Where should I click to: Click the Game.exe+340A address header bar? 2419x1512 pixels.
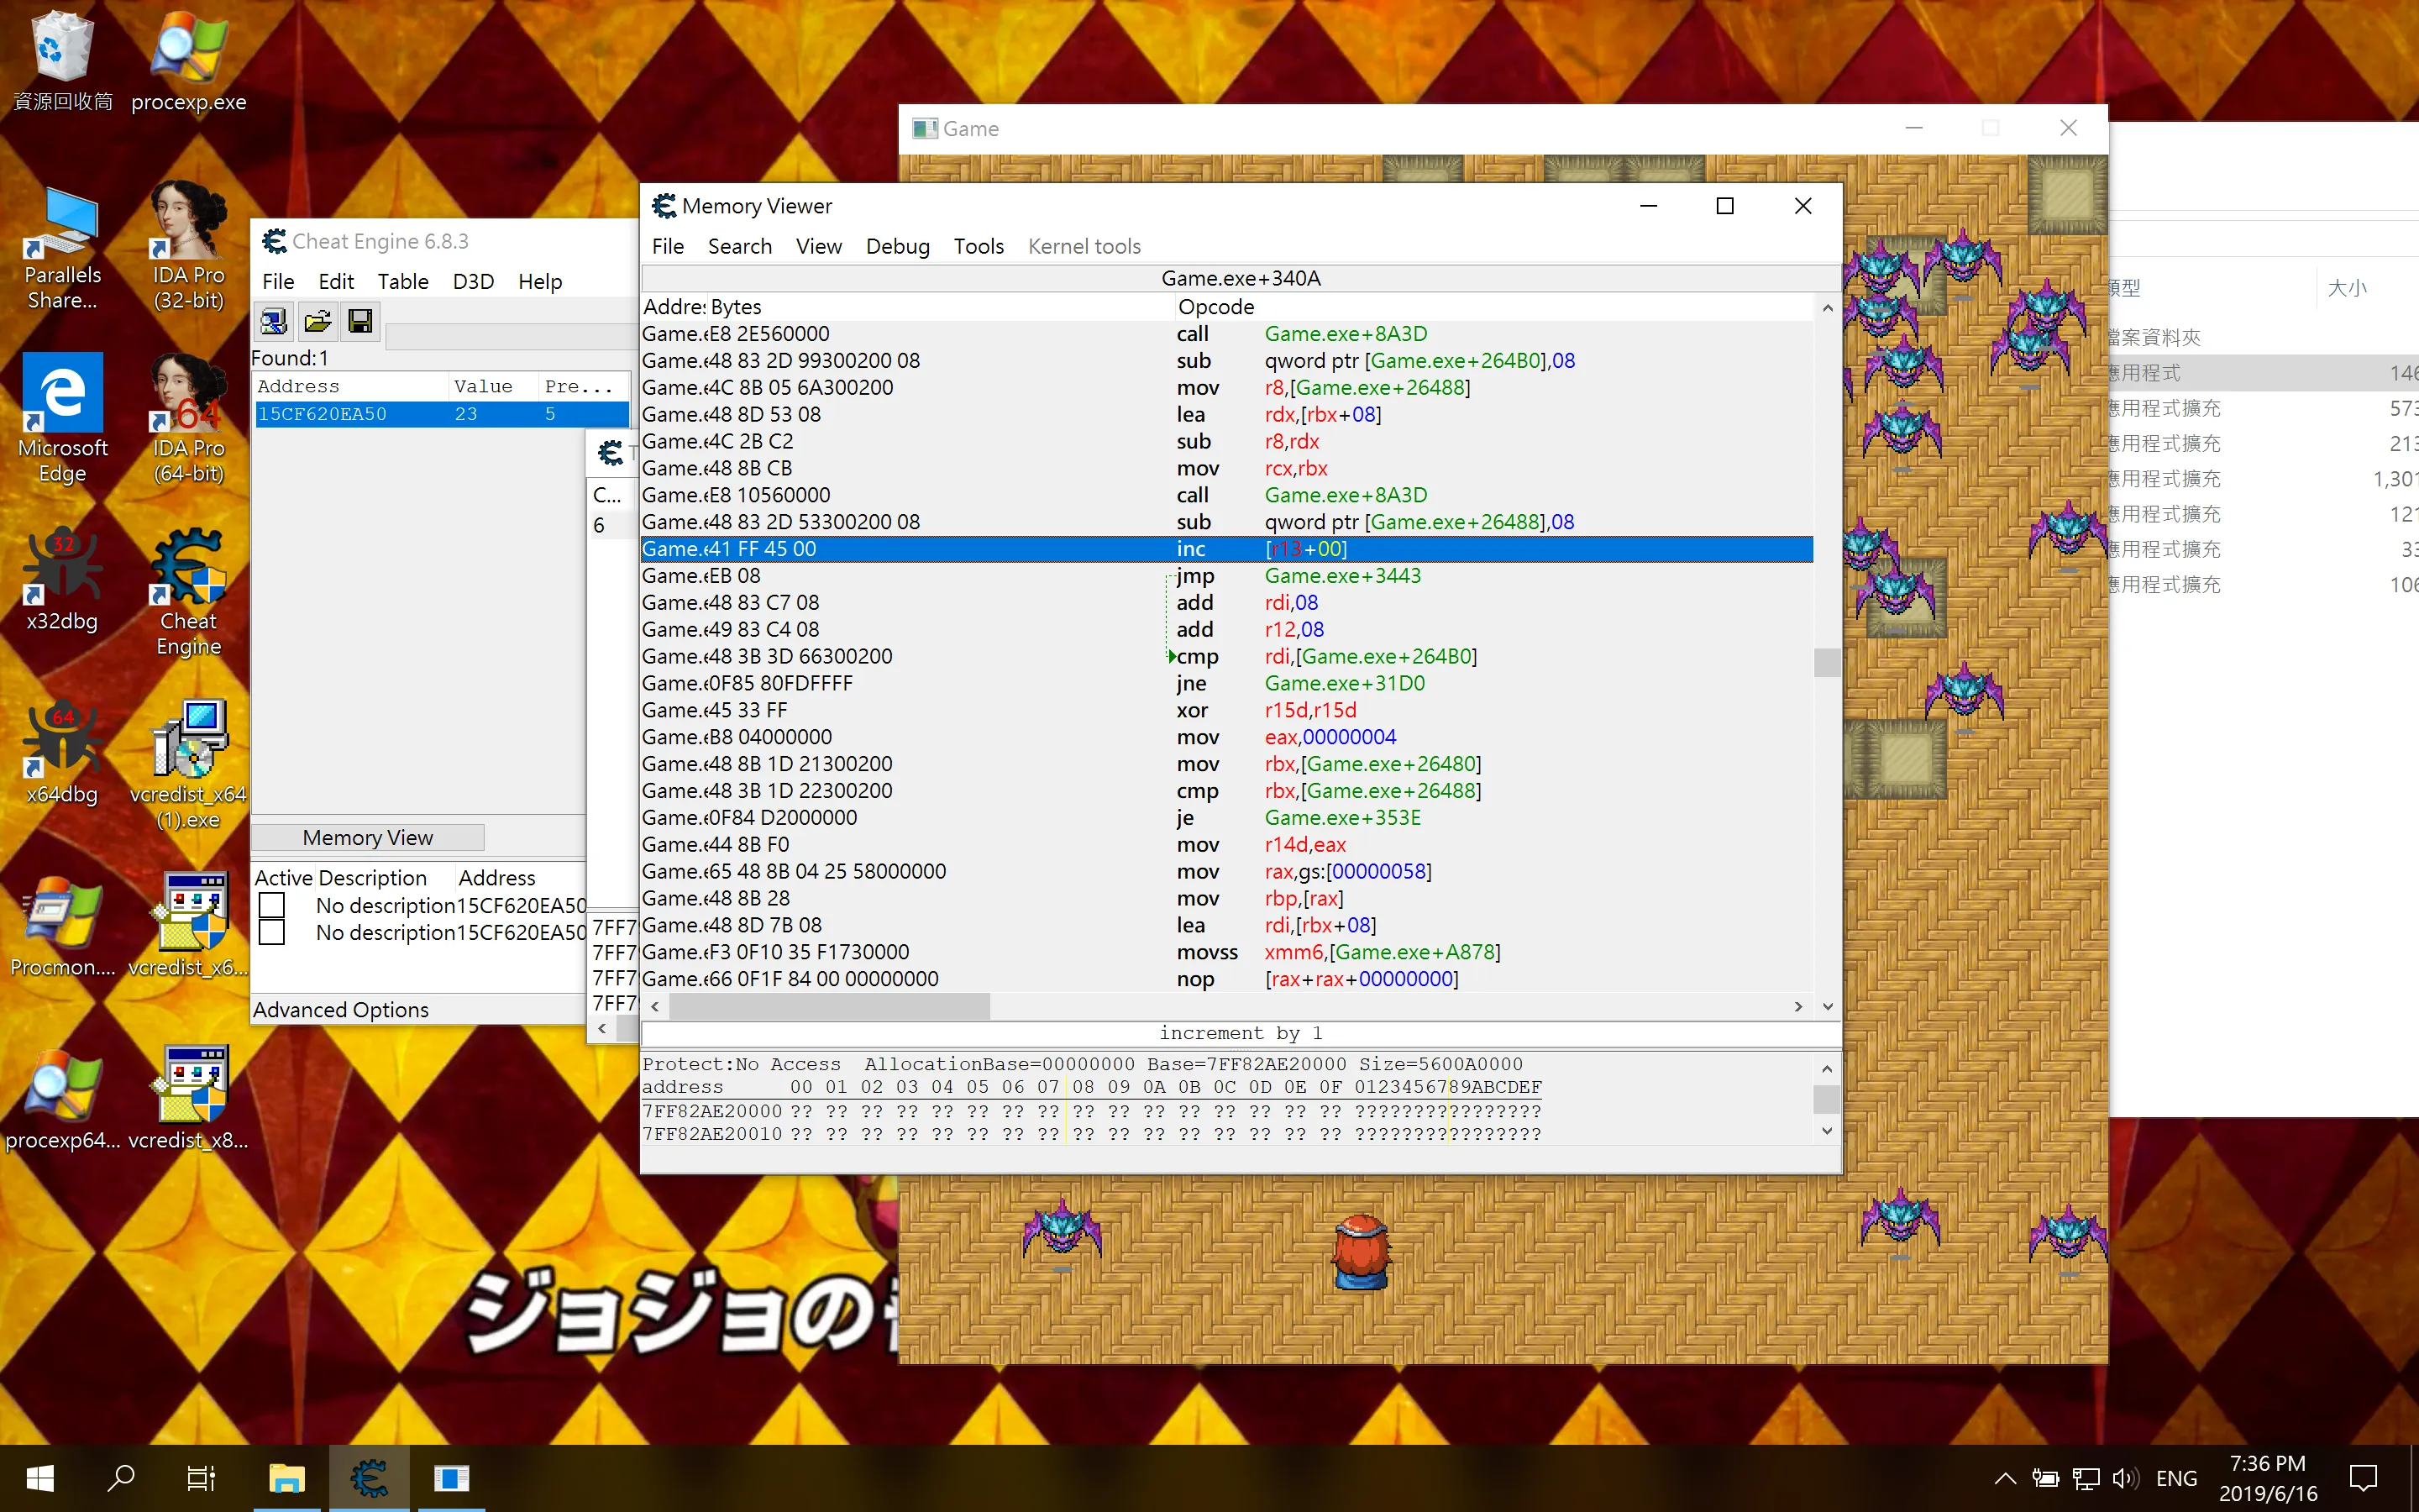click(x=1241, y=278)
